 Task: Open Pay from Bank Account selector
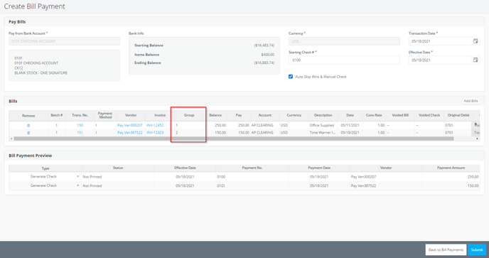(x=64, y=41)
